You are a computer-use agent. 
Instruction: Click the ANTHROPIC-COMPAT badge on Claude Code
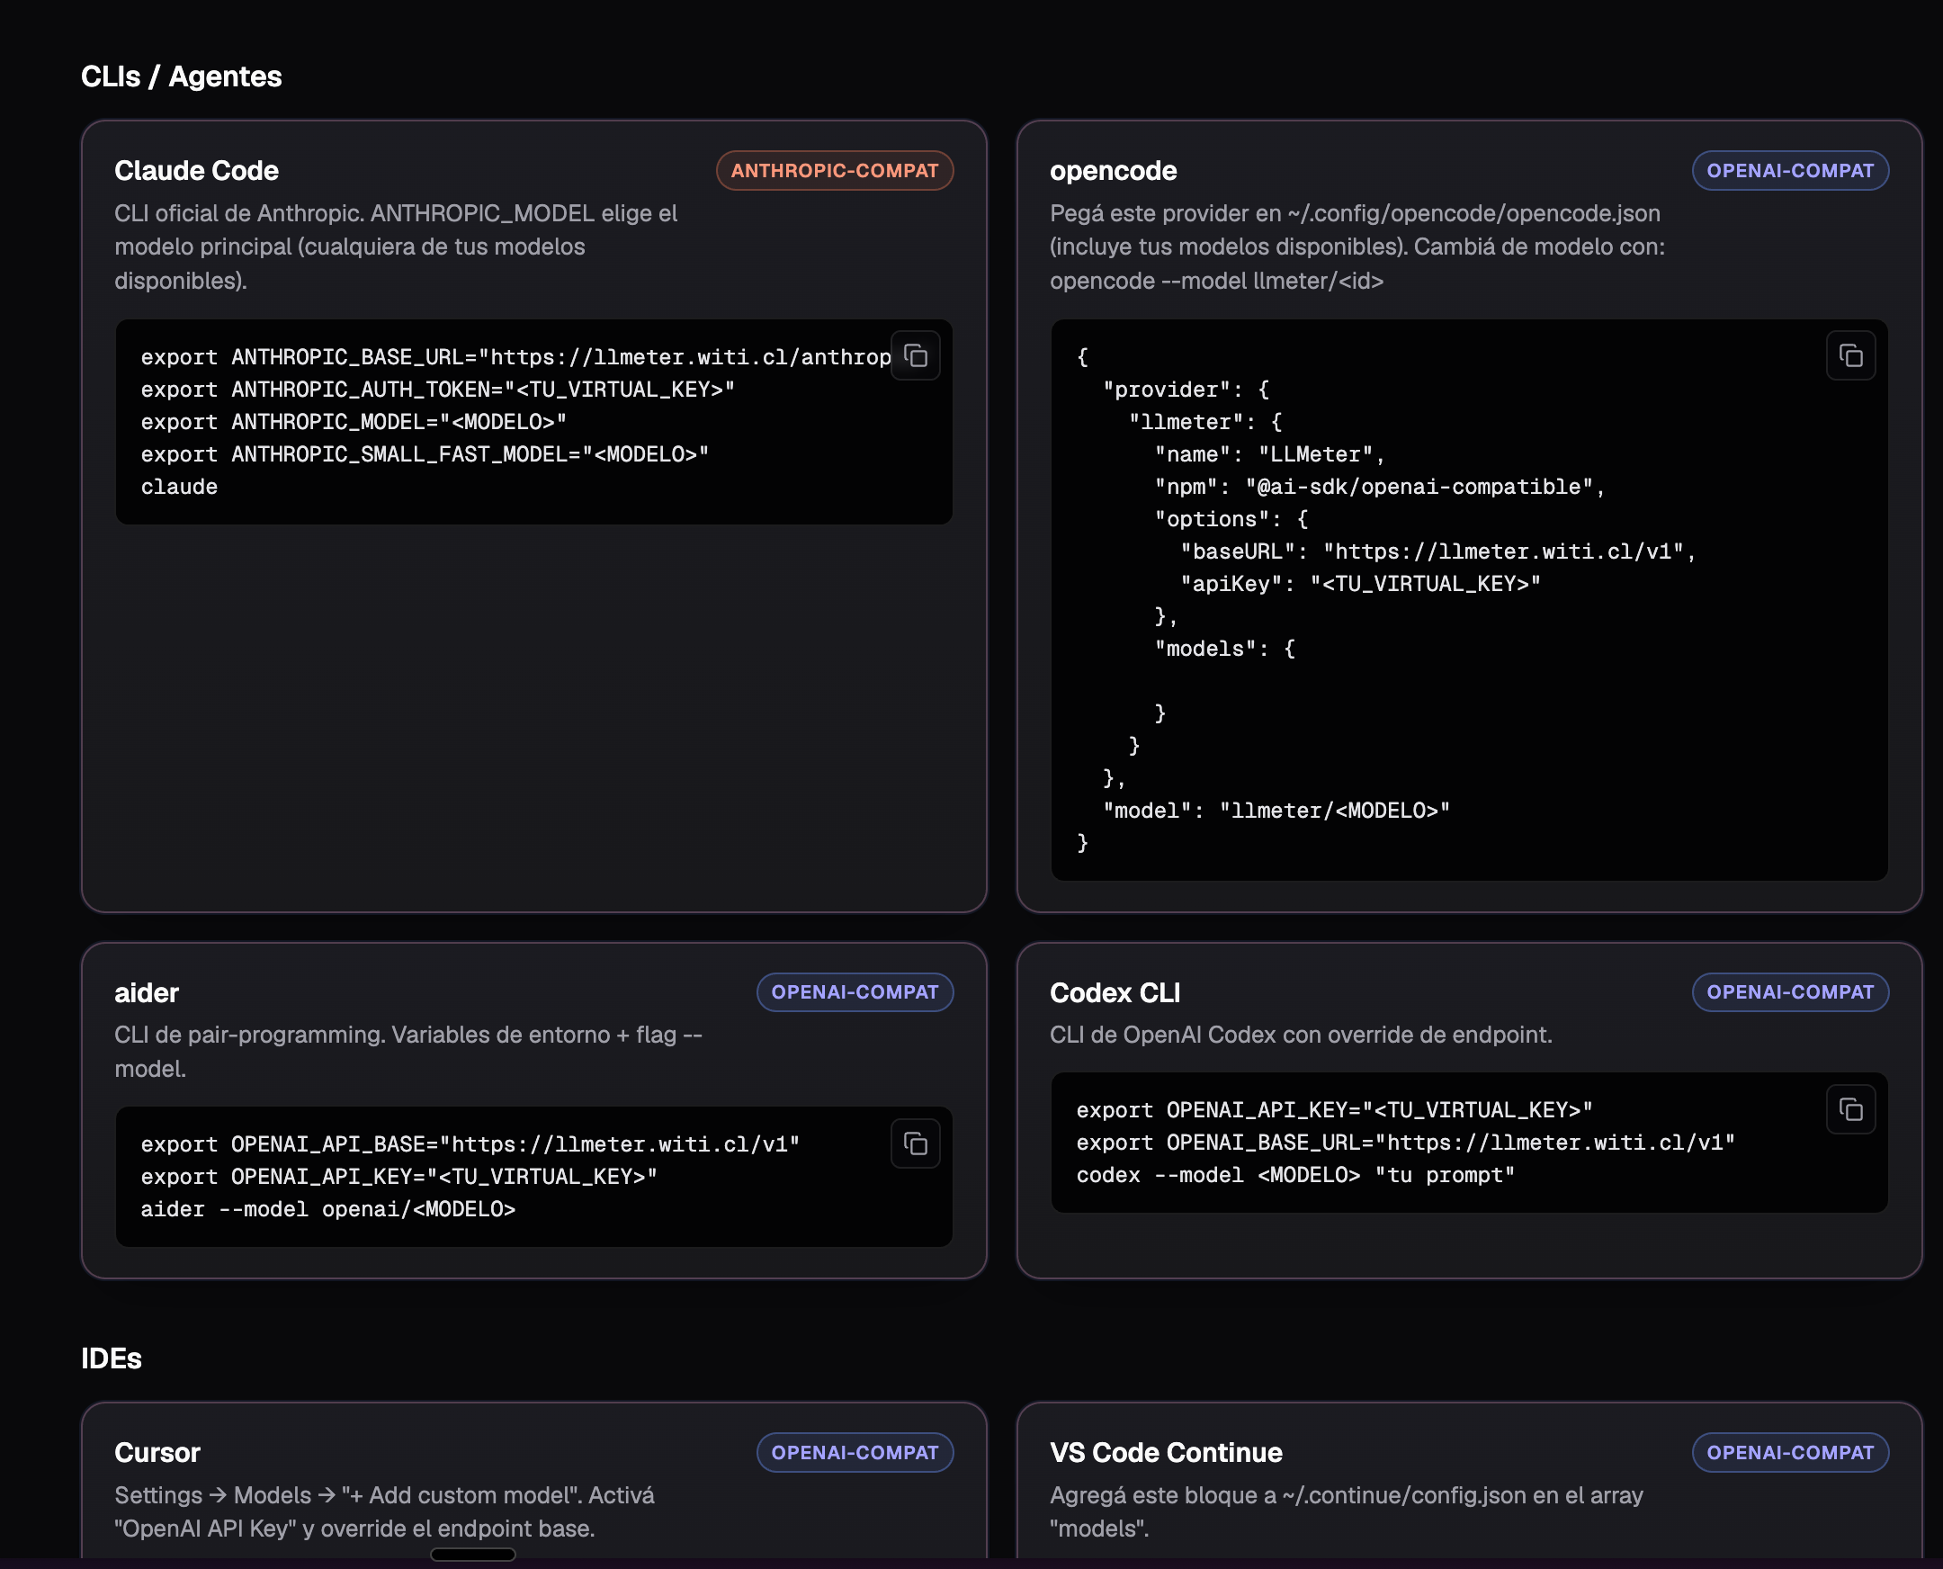(834, 171)
